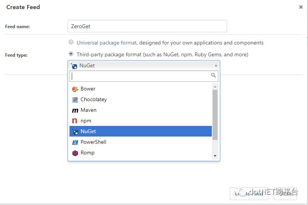Viewport: 308px width, 205px height.
Task: Choose the highlighted NuGet option
Action: [x=141, y=131]
